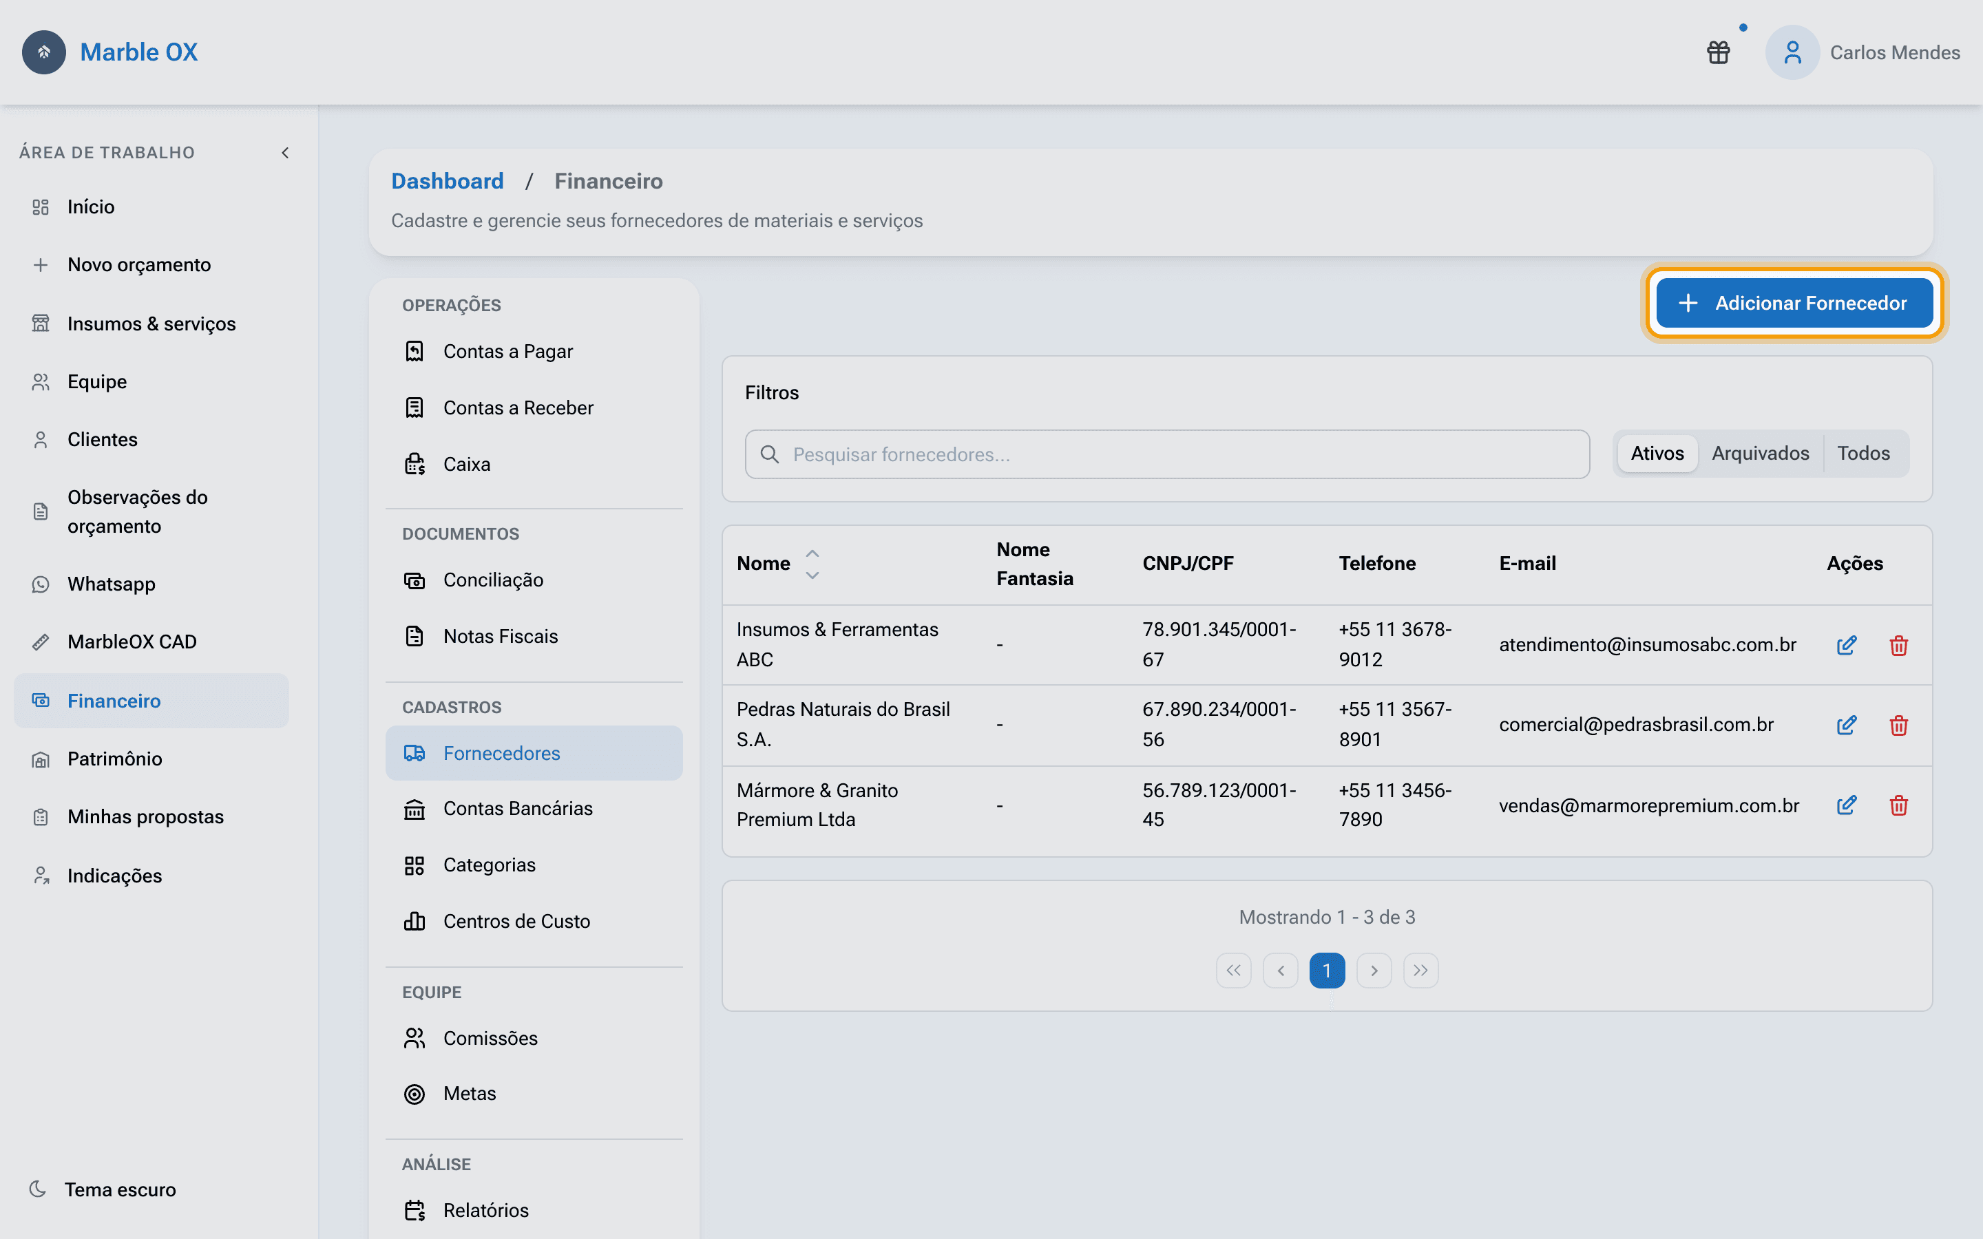Jump to the last results page
The width and height of the screenshot is (1983, 1239).
pos(1420,971)
